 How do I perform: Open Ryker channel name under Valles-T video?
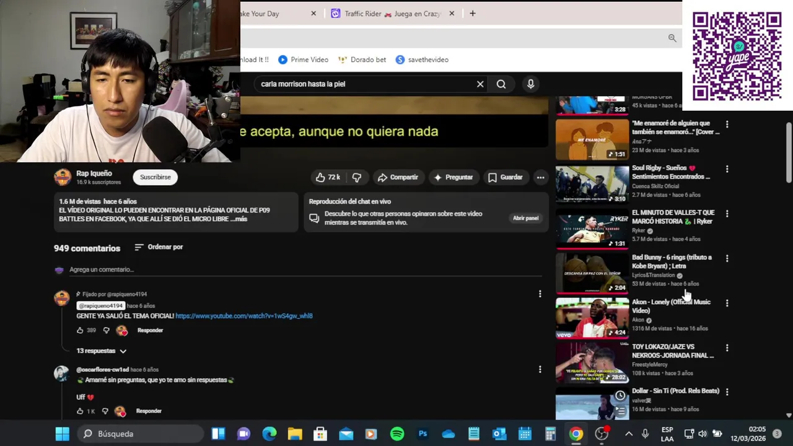639,230
